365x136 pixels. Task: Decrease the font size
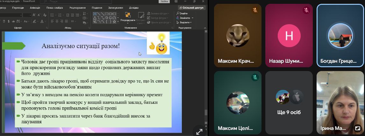(39, 15)
